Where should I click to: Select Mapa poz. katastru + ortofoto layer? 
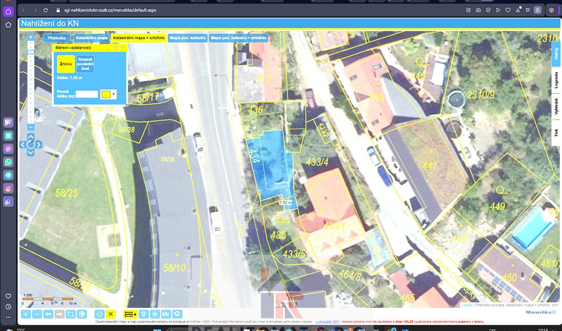[x=238, y=38]
